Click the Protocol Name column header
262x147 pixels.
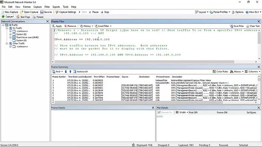pos(163,77)
